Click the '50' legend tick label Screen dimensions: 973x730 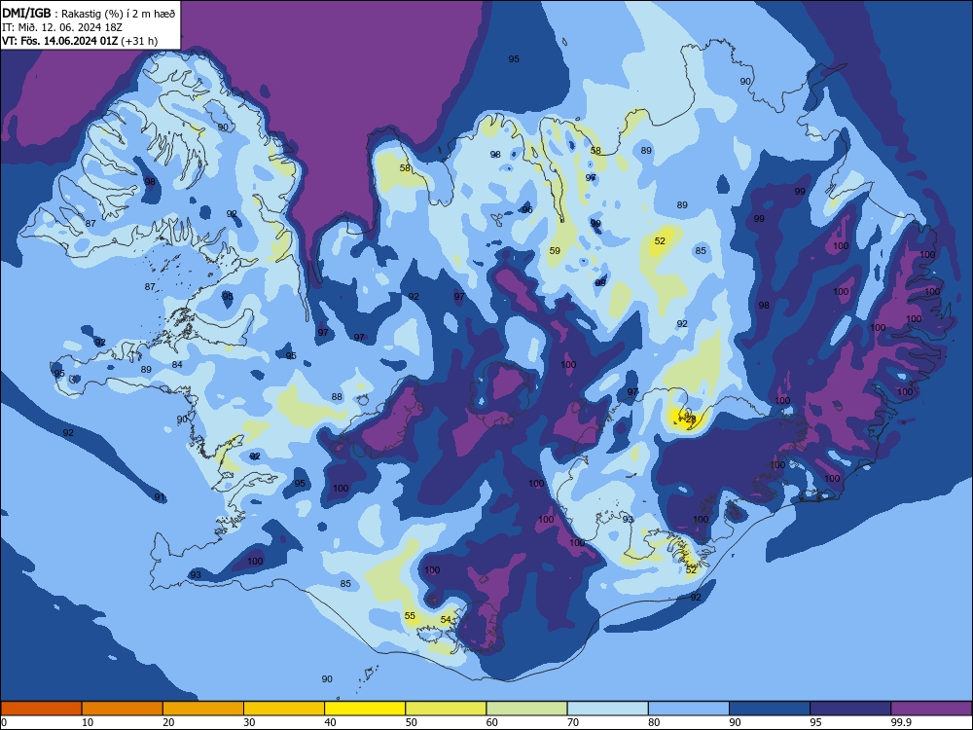coord(411,722)
